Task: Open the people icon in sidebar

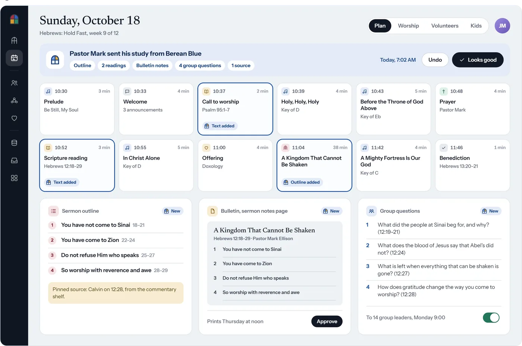Action: pyautogui.click(x=14, y=83)
